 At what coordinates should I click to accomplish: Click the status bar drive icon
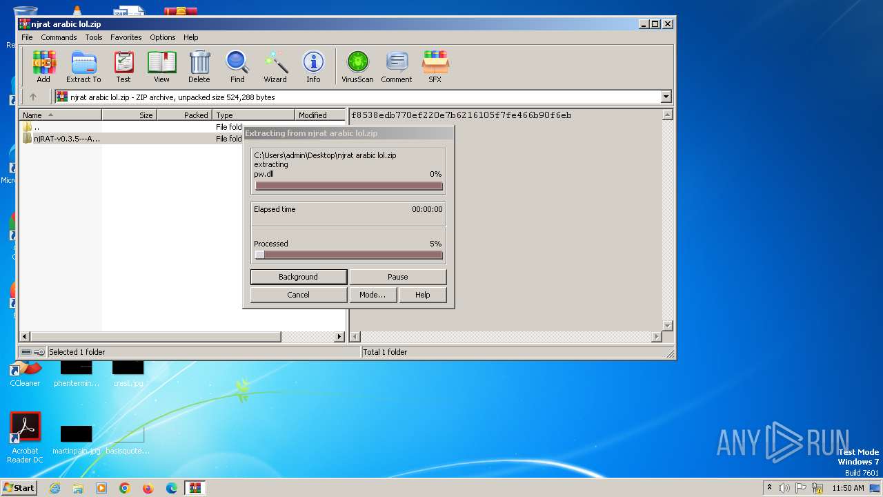[27, 352]
